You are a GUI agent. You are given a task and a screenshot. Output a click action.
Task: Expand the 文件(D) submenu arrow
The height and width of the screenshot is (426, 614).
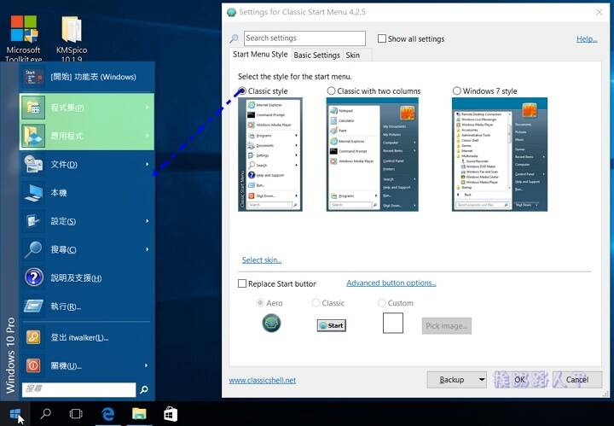coord(148,164)
